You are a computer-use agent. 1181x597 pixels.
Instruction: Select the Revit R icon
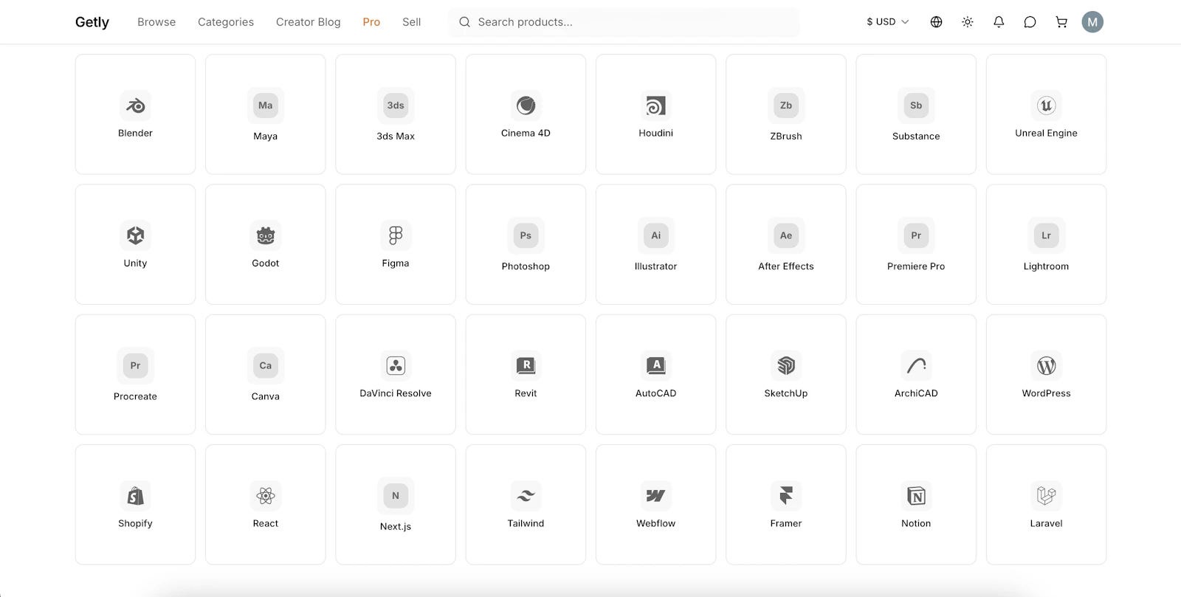526,365
